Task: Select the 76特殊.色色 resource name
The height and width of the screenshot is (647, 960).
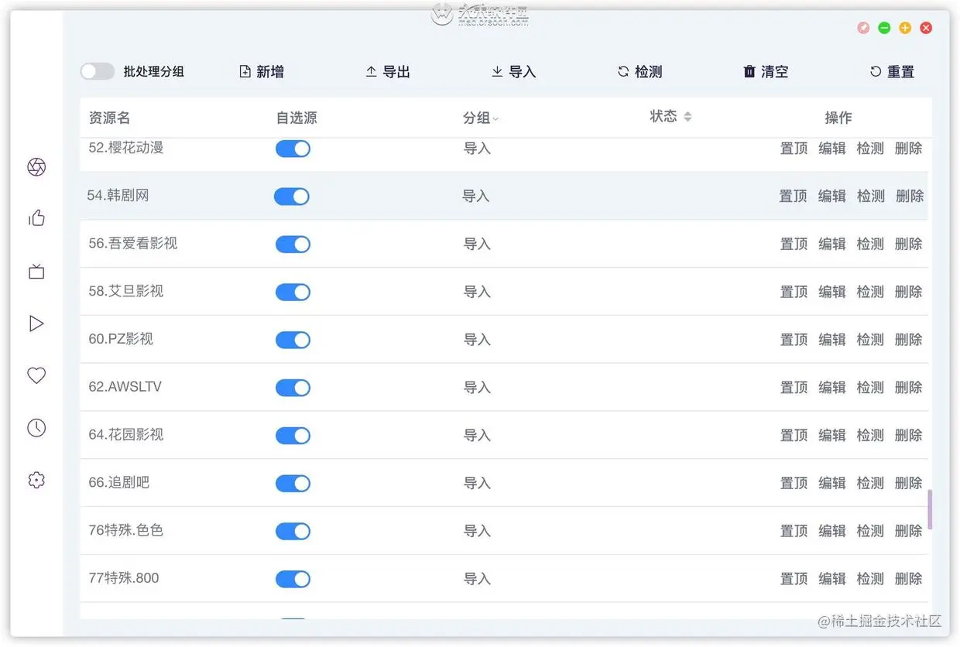Action: pos(125,531)
